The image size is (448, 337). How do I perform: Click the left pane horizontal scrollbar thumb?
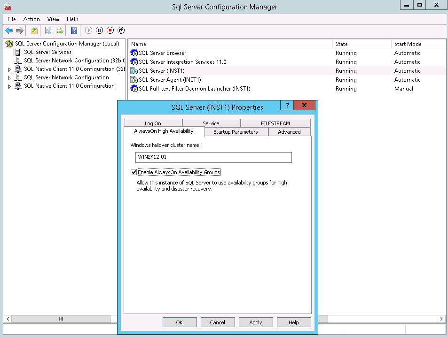tap(61, 319)
